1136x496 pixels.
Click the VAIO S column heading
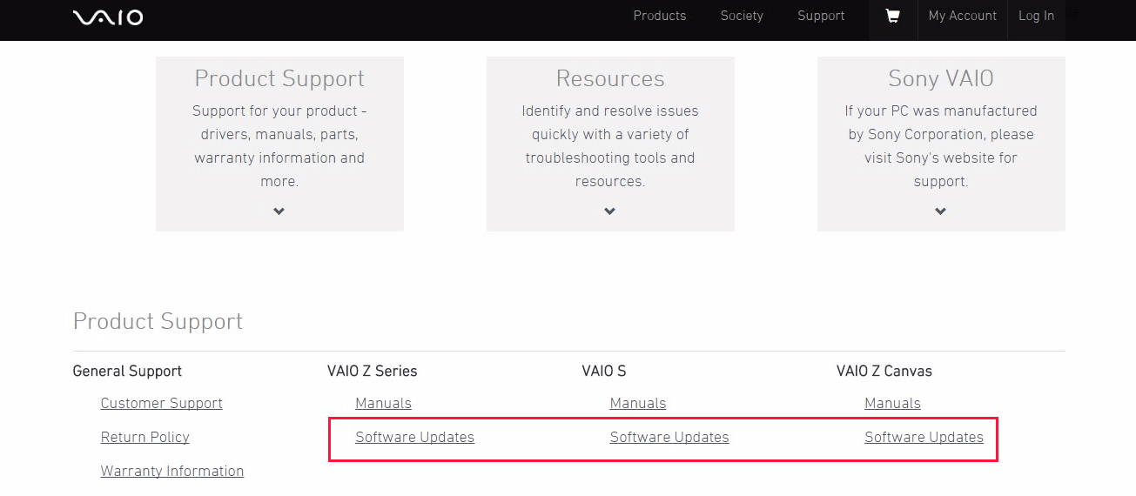[604, 371]
